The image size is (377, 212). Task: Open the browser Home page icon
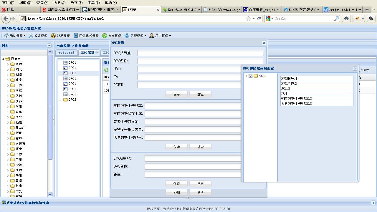point(346,19)
